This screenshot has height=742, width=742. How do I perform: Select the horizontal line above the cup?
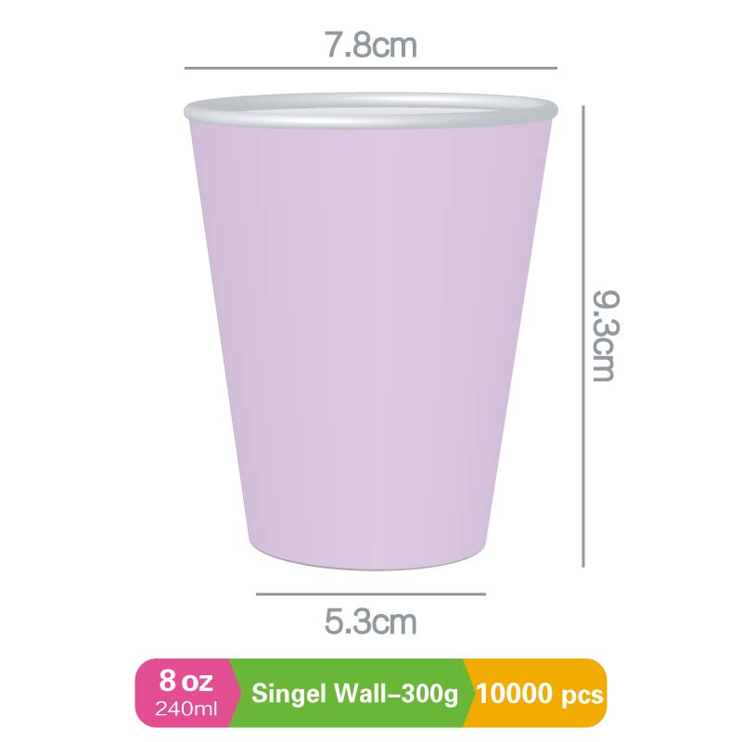pyautogui.click(x=370, y=69)
